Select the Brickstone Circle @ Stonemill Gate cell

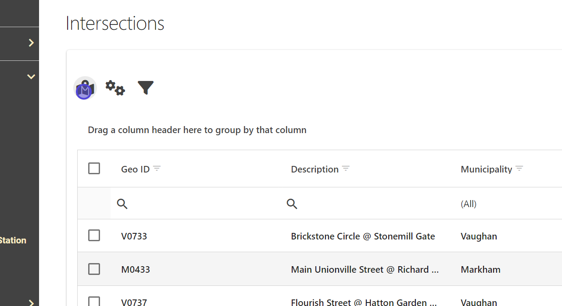pyautogui.click(x=363, y=236)
